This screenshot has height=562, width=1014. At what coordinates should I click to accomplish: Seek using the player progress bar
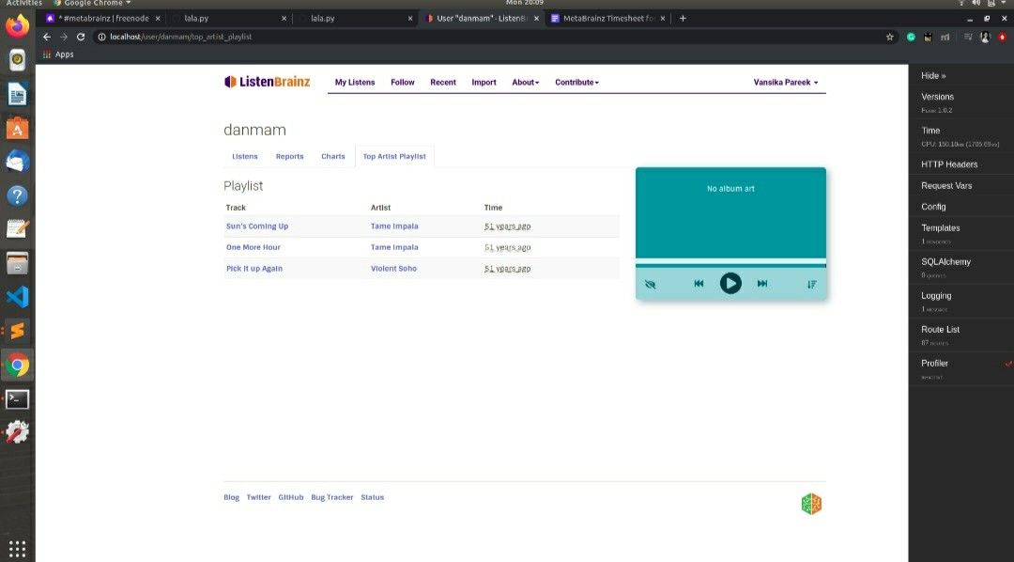(730, 263)
